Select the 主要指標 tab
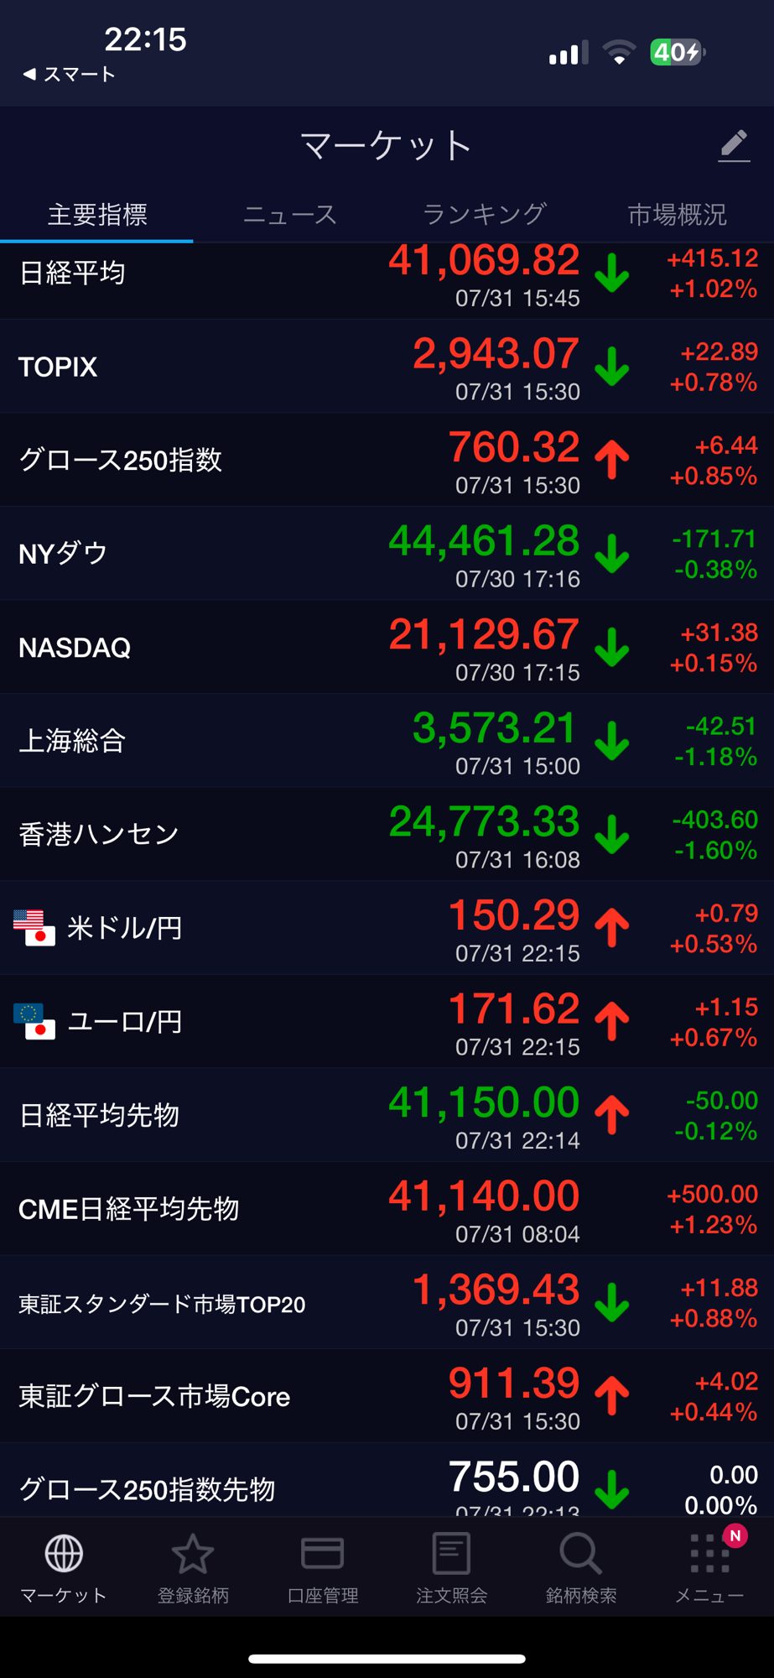774x1678 pixels. [97, 215]
